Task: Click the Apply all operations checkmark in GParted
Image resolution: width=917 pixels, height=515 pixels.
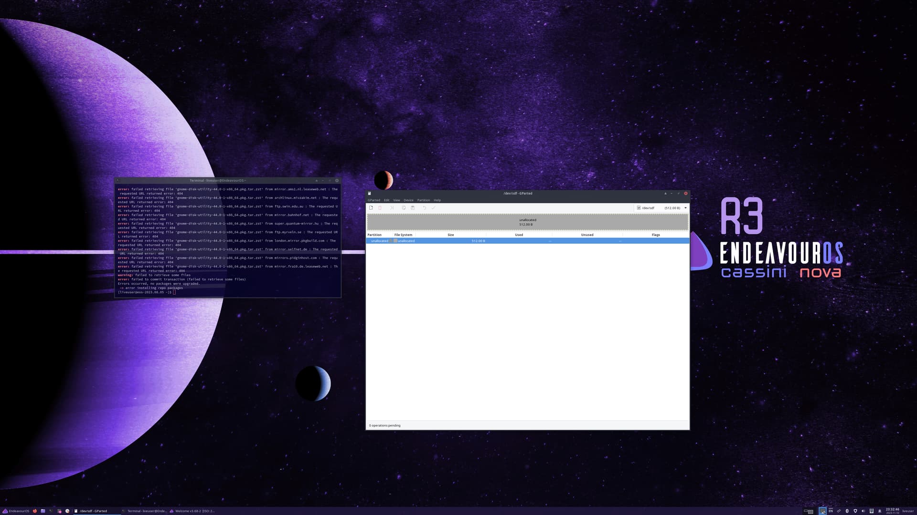Action: point(433,208)
